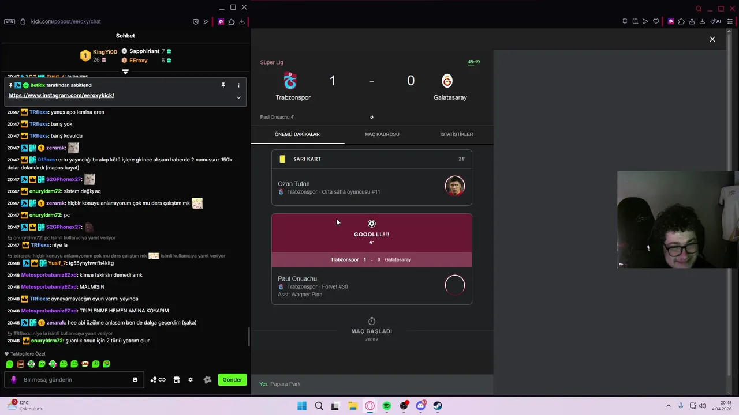
Task: Click the 'Paul Onuachu 4'' scorer text
Action: pos(277,117)
